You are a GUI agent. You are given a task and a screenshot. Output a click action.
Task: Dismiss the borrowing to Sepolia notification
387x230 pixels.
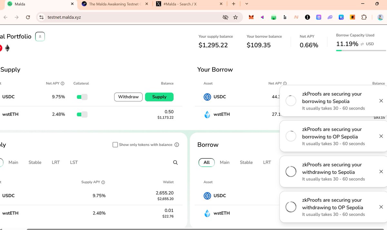[381, 101]
